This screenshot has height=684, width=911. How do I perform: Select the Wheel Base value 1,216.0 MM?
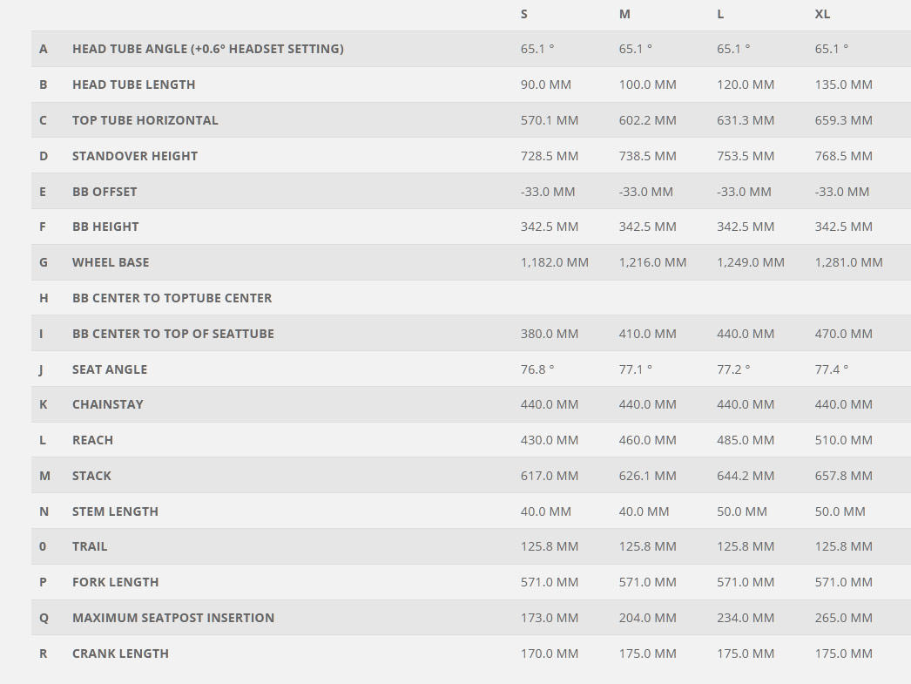coord(652,262)
